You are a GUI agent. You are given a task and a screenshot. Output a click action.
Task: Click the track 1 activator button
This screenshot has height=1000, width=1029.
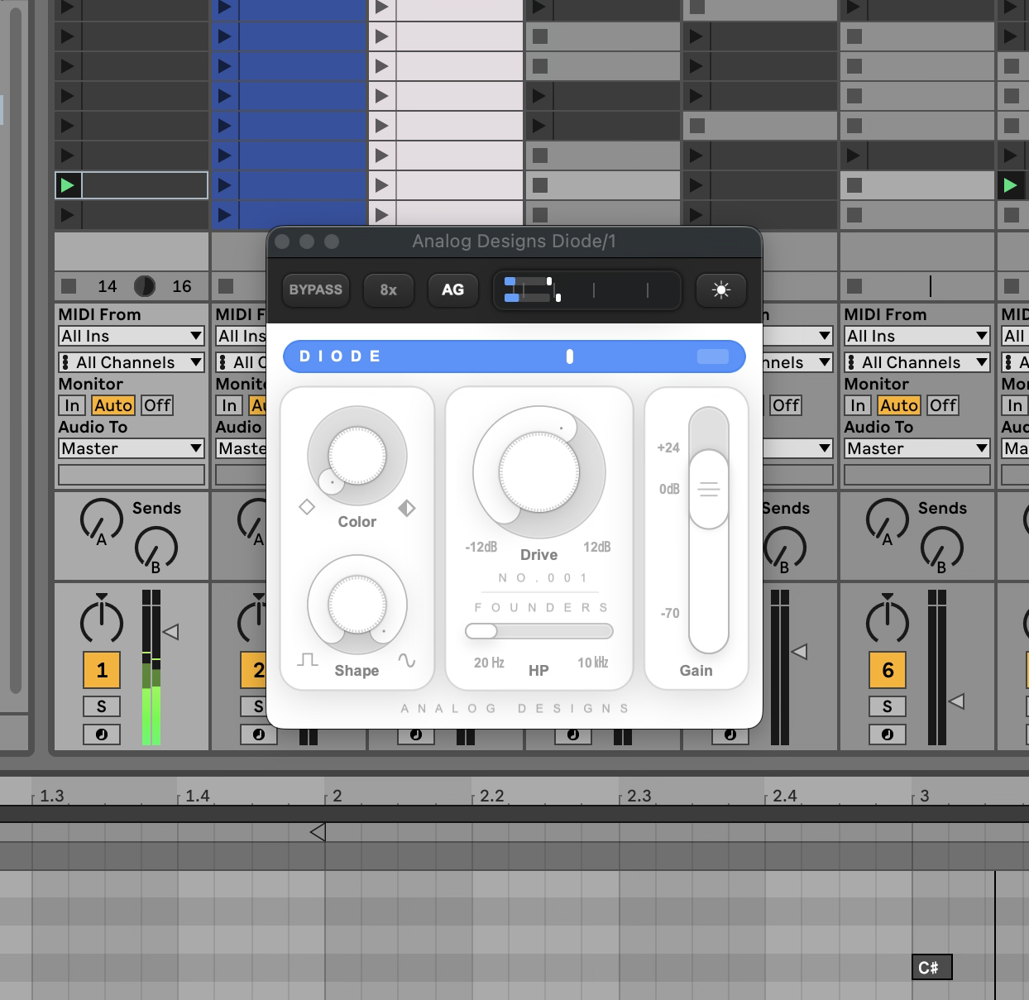(102, 670)
